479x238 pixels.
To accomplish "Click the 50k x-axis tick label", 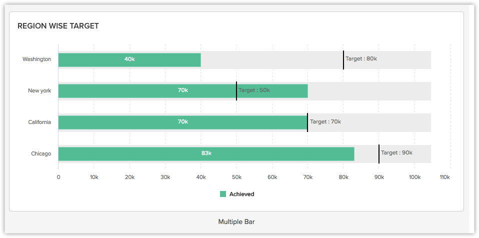I will pos(236,177).
